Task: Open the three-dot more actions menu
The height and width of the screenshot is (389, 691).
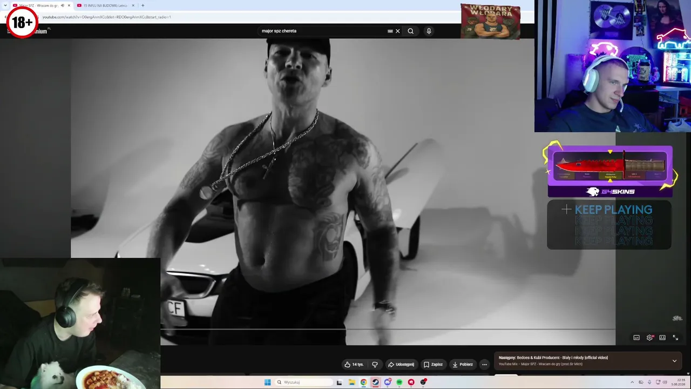Action: 484,364
